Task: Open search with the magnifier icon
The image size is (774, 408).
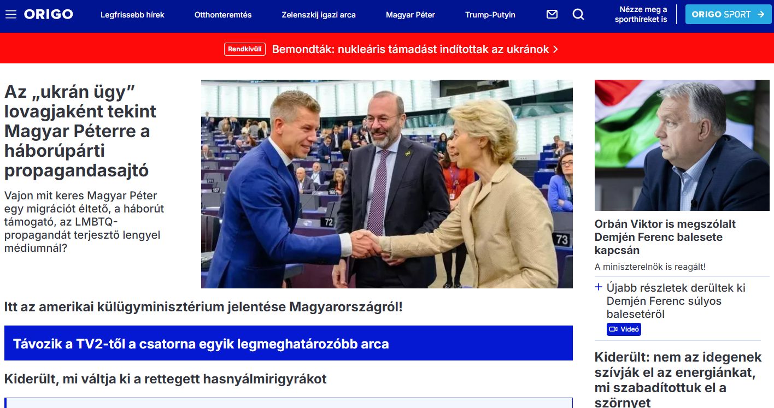Action: (578, 15)
